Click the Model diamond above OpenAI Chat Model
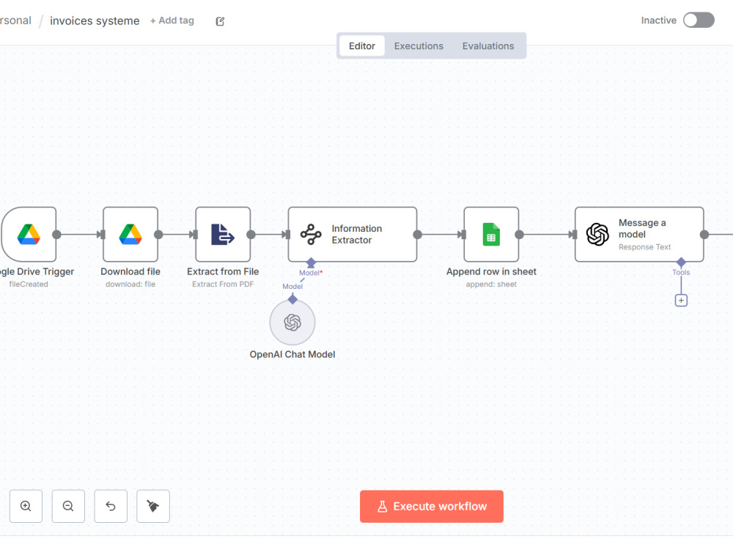 click(x=292, y=299)
